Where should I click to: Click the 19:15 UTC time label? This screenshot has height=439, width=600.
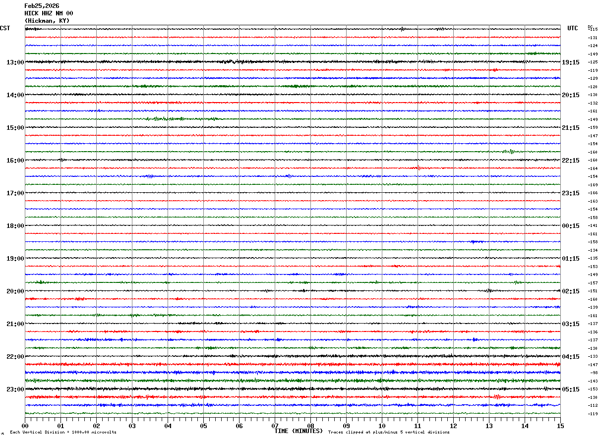pyautogui.click(x=570, y=62)
